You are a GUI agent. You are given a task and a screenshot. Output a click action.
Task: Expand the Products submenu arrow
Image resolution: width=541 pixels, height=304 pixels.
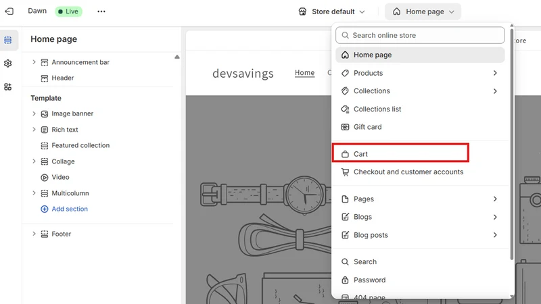point(495,73)
